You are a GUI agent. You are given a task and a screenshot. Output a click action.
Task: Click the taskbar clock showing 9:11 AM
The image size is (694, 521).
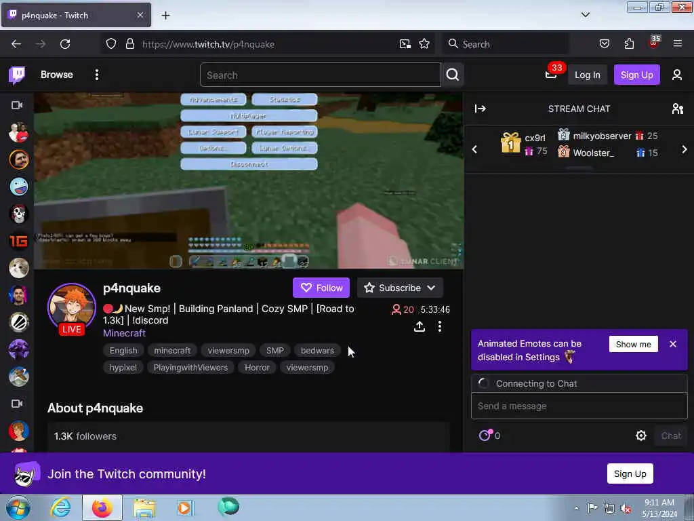pos(659,508)
